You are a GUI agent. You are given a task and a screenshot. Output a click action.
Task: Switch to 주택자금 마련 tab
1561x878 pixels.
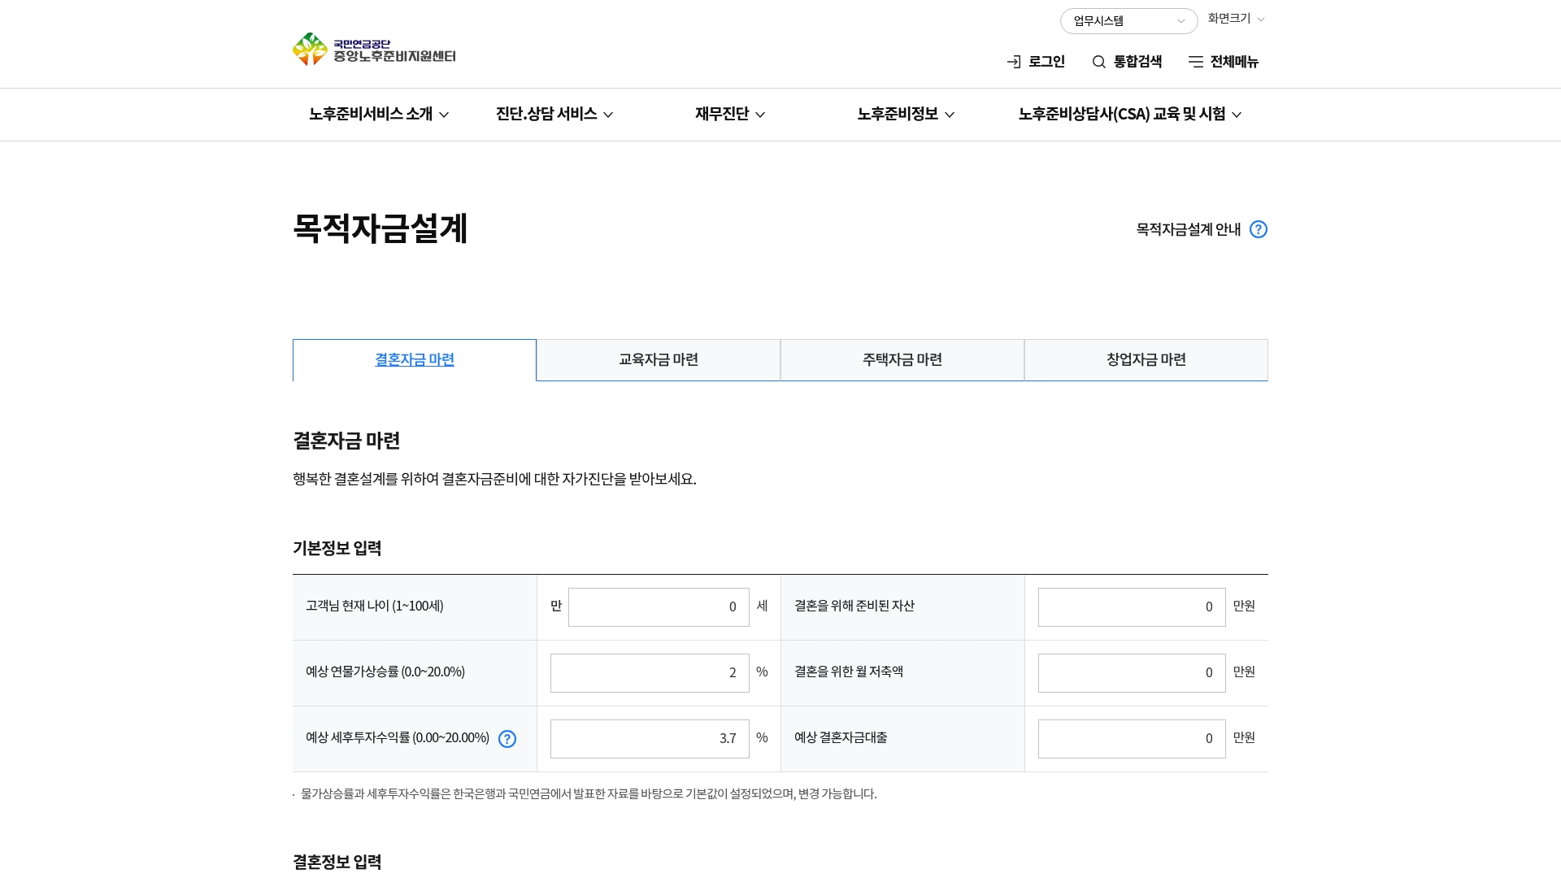(902, 360)
